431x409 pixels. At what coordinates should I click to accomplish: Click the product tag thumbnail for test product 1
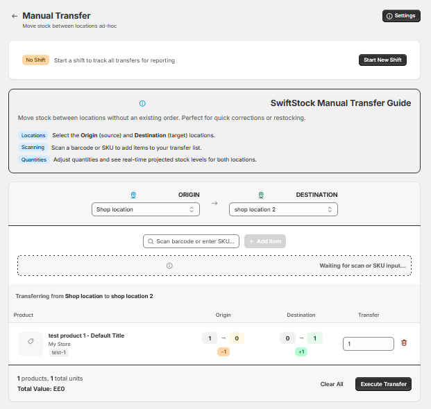[x=31, y=344]
